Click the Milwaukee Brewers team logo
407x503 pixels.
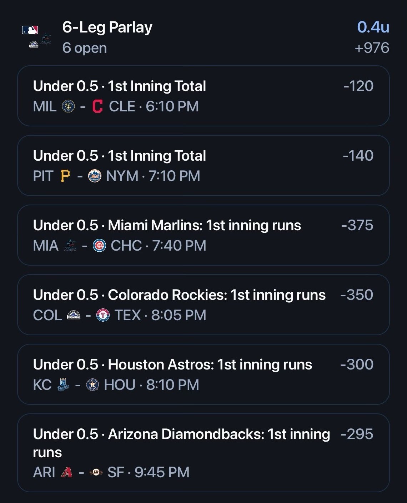click(x=68, y=106)
